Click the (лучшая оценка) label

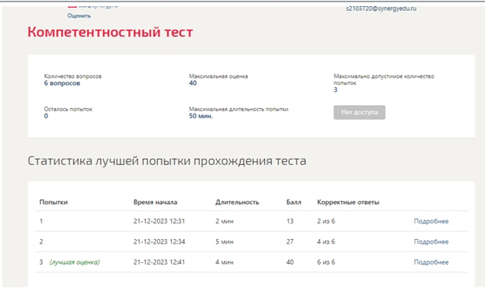tap(75, 262)
